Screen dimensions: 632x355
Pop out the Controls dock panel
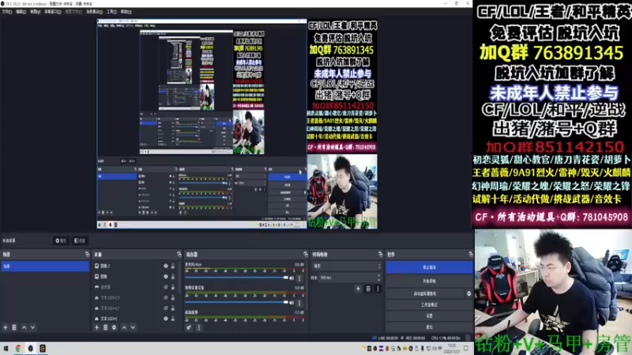point(470,254)
